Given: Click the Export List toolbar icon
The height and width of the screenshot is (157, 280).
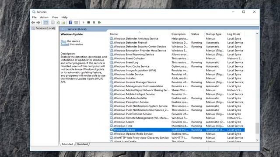Looking at the screenshot, I should [63, 22].
